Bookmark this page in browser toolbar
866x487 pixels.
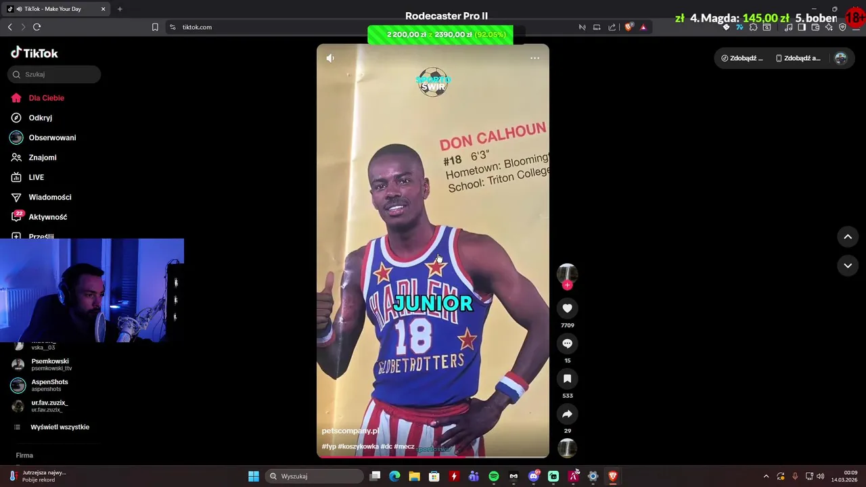155,27
